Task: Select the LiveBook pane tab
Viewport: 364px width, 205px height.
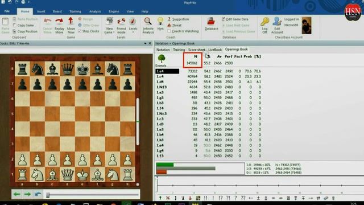Action: click(x=215, y=50)
